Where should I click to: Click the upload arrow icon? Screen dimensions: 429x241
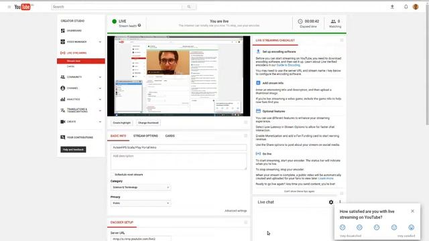coord(392,7)
